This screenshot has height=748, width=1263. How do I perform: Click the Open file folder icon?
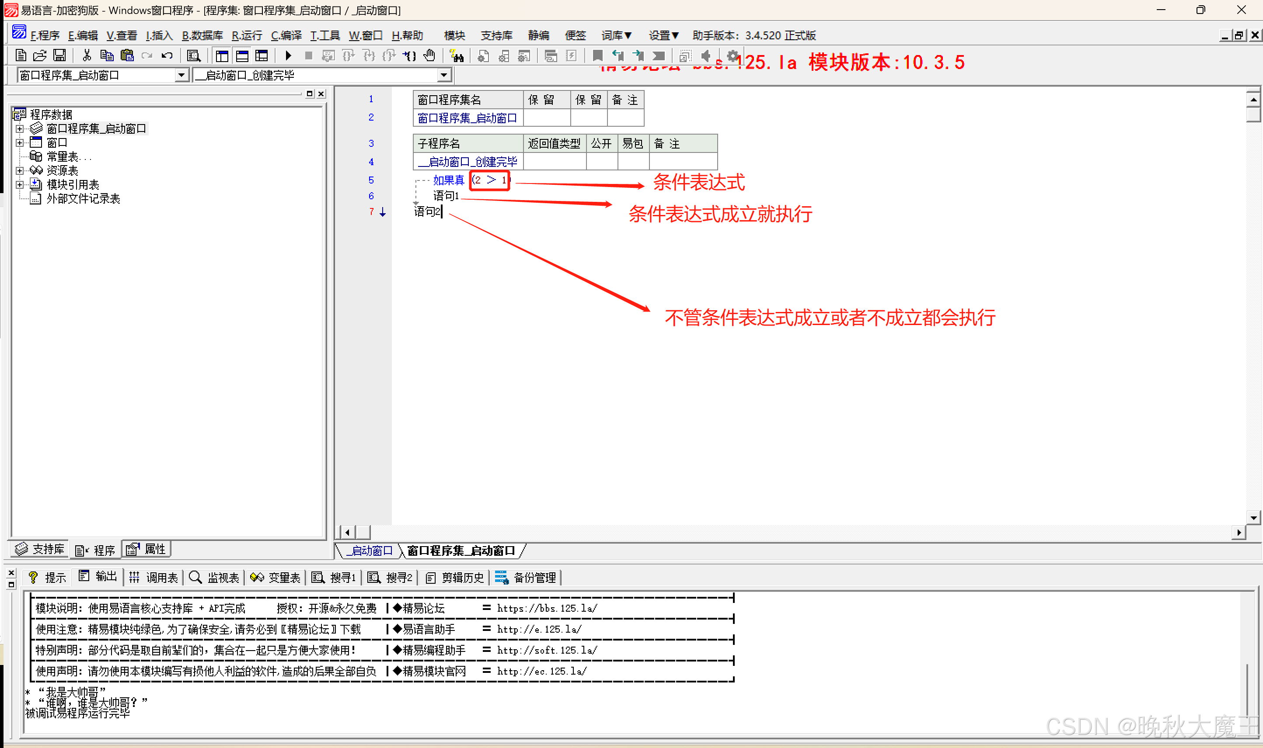(40, 55)
